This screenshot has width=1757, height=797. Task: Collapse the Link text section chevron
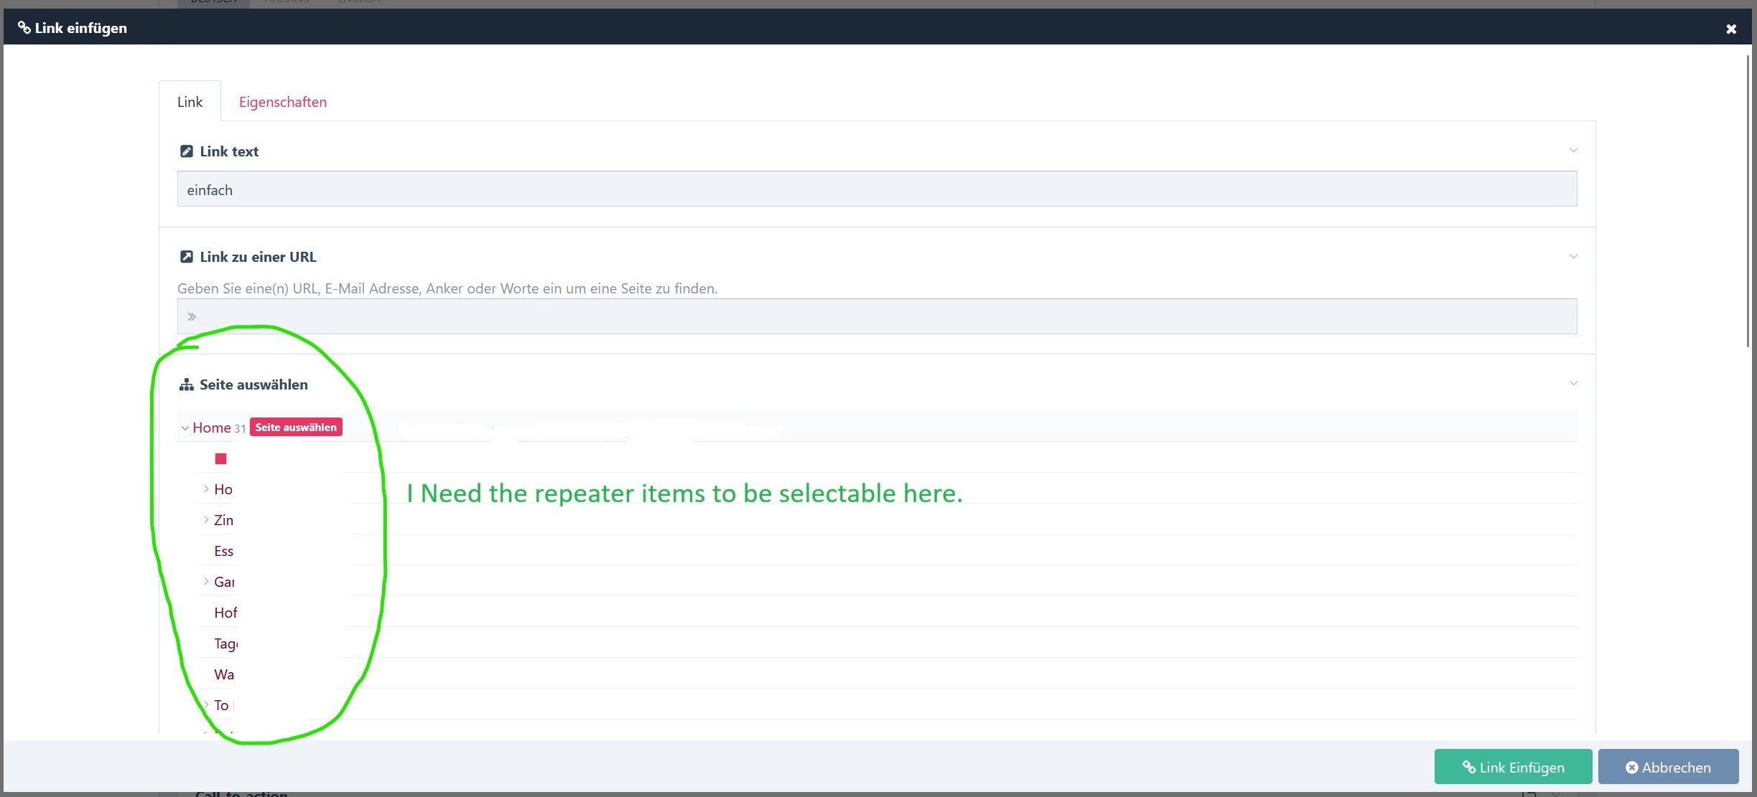coord(1573,151)
